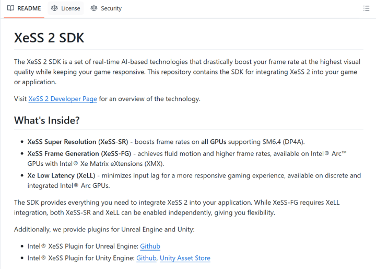Click the scale icon beside License
376x269 pixels.
[x=54, y=8]
